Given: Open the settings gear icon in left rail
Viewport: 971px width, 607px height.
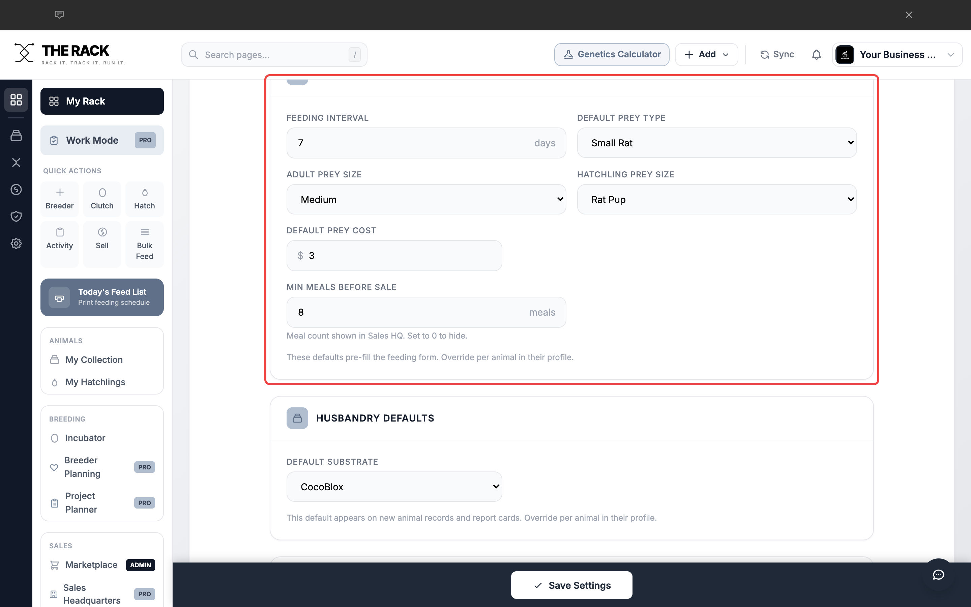Looking at the screenshot, I should point(16,243).
